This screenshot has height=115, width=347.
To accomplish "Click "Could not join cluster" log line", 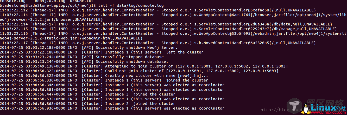I will click(139, 71).
